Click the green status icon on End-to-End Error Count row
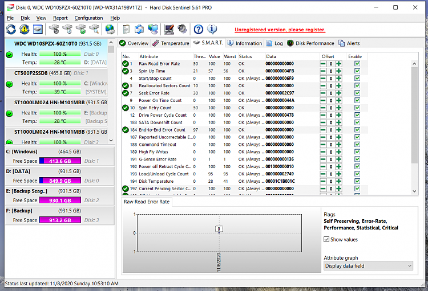The image size is (428, 291). click(126, 130)
